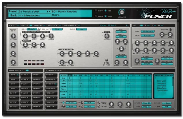183x119 pixels.
Task: Click the previous preset arrow beside '03 Punch a beat'
Action: pos(47,12)
